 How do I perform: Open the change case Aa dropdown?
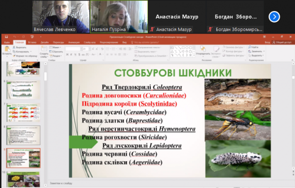click(94, 54)
